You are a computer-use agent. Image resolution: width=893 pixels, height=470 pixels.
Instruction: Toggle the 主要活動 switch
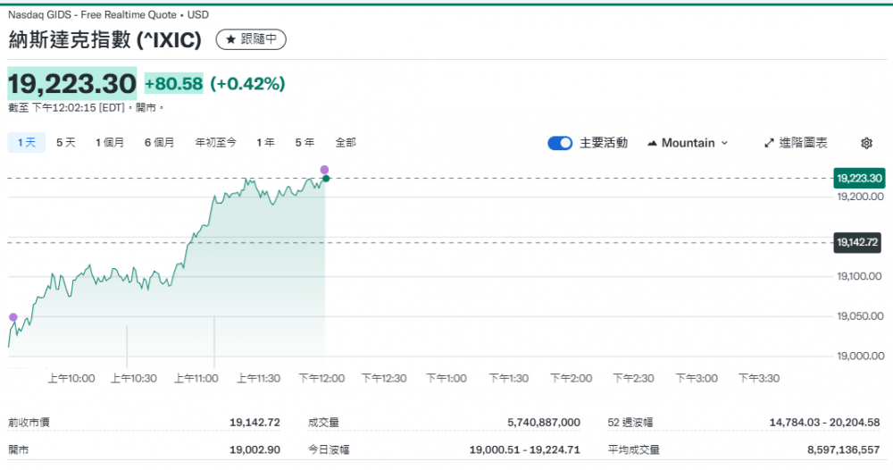pyautogui.click(x=560, y=143)
